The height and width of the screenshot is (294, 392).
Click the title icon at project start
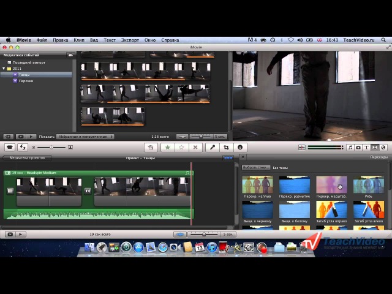pos(10,191)
